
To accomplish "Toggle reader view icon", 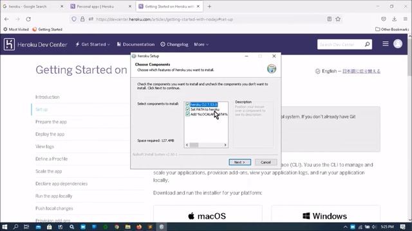I will click(x=329, y=19).
